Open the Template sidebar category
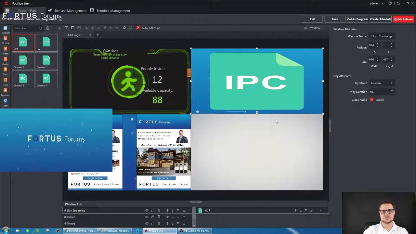This screenshot has height=234, width=416. point(5,30)
